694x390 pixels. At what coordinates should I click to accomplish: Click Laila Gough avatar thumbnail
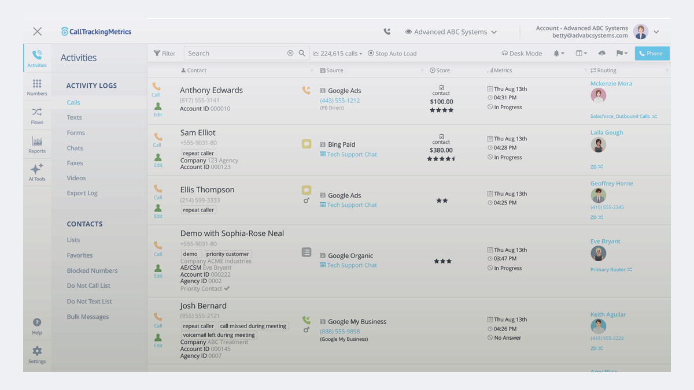(x=598, y=145)
